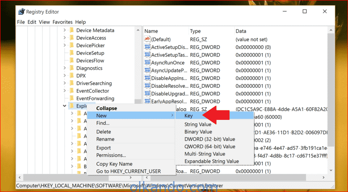Expand the DeviceAccess key
The width and height of the screenshot is (348, 192).
coord(65,38)
